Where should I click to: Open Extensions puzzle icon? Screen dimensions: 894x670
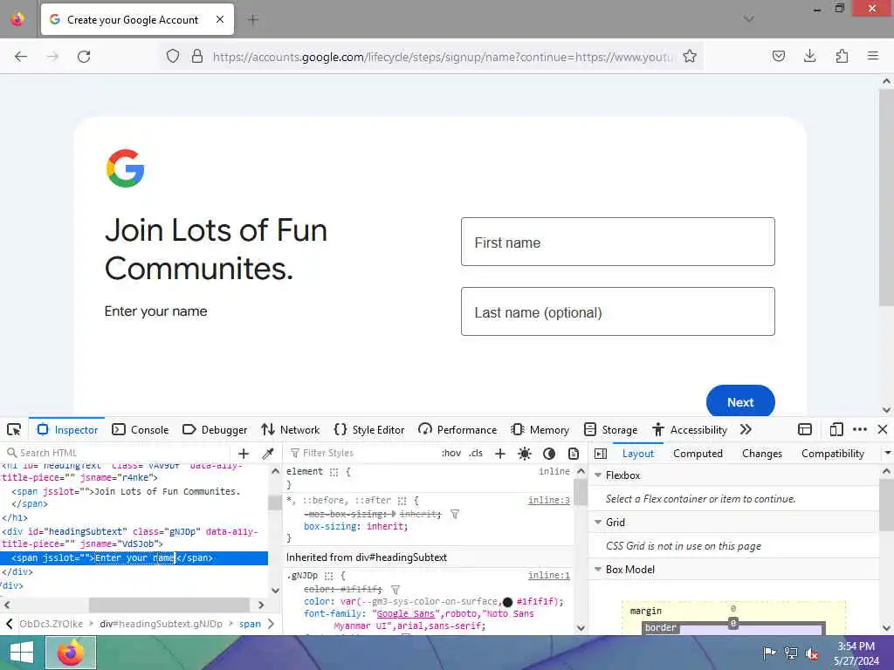tap(842, 56)
